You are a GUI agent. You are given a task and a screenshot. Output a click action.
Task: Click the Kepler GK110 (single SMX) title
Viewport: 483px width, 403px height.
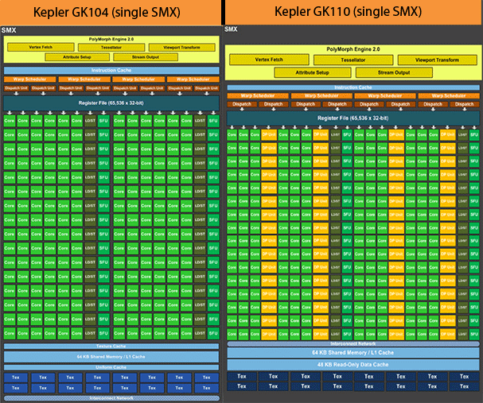348,12
